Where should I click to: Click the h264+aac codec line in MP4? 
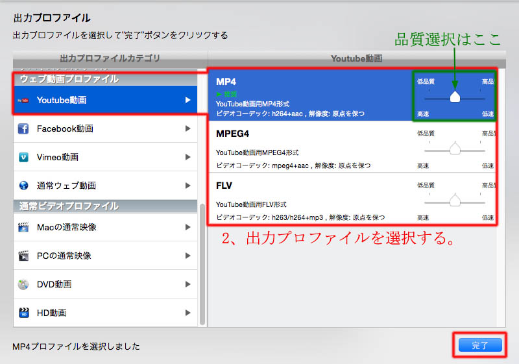[290, 114]
